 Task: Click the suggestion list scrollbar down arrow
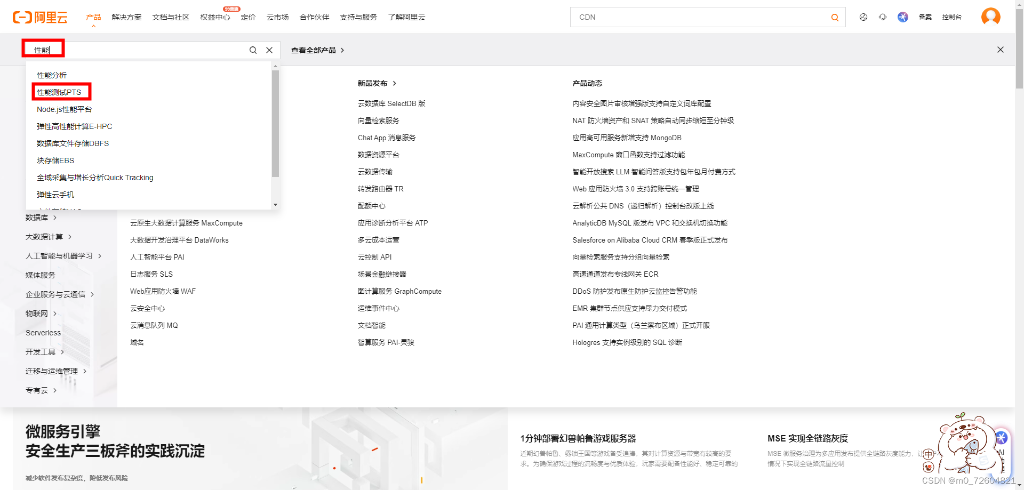275,205
